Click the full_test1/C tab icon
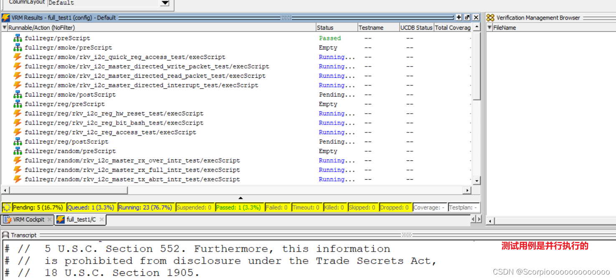Screen dimensions: 616x280 [61, 219]
